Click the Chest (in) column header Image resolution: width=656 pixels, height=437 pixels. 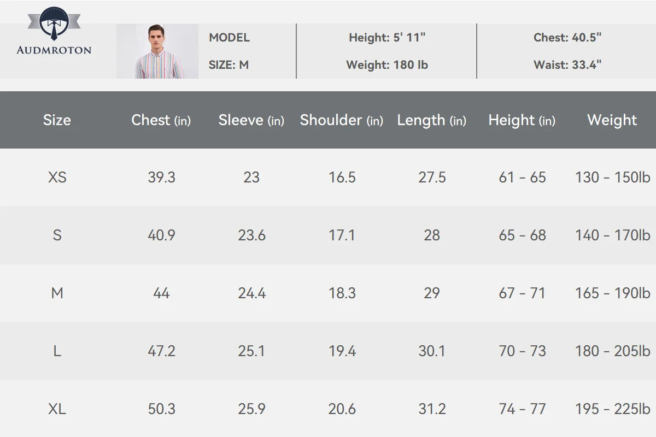161,120
